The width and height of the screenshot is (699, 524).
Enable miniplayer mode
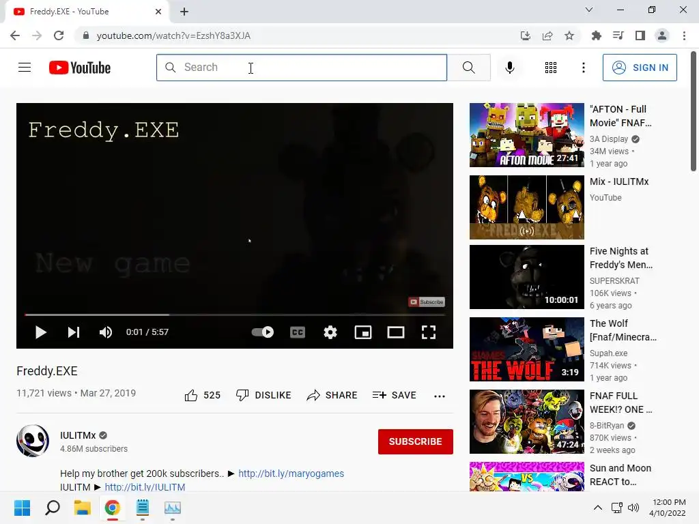coord(363,332)
